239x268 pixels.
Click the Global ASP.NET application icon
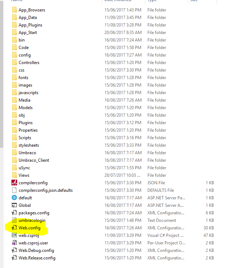click(x=14, y=205)
